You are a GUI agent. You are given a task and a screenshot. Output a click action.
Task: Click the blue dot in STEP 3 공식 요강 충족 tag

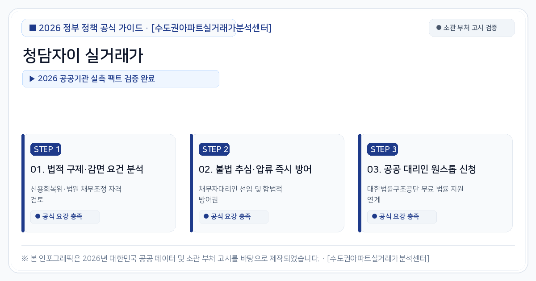pyautogui.click(x=374, y=216)
